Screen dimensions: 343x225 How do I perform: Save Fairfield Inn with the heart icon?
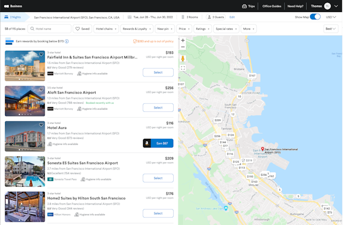tap(41, 54)
